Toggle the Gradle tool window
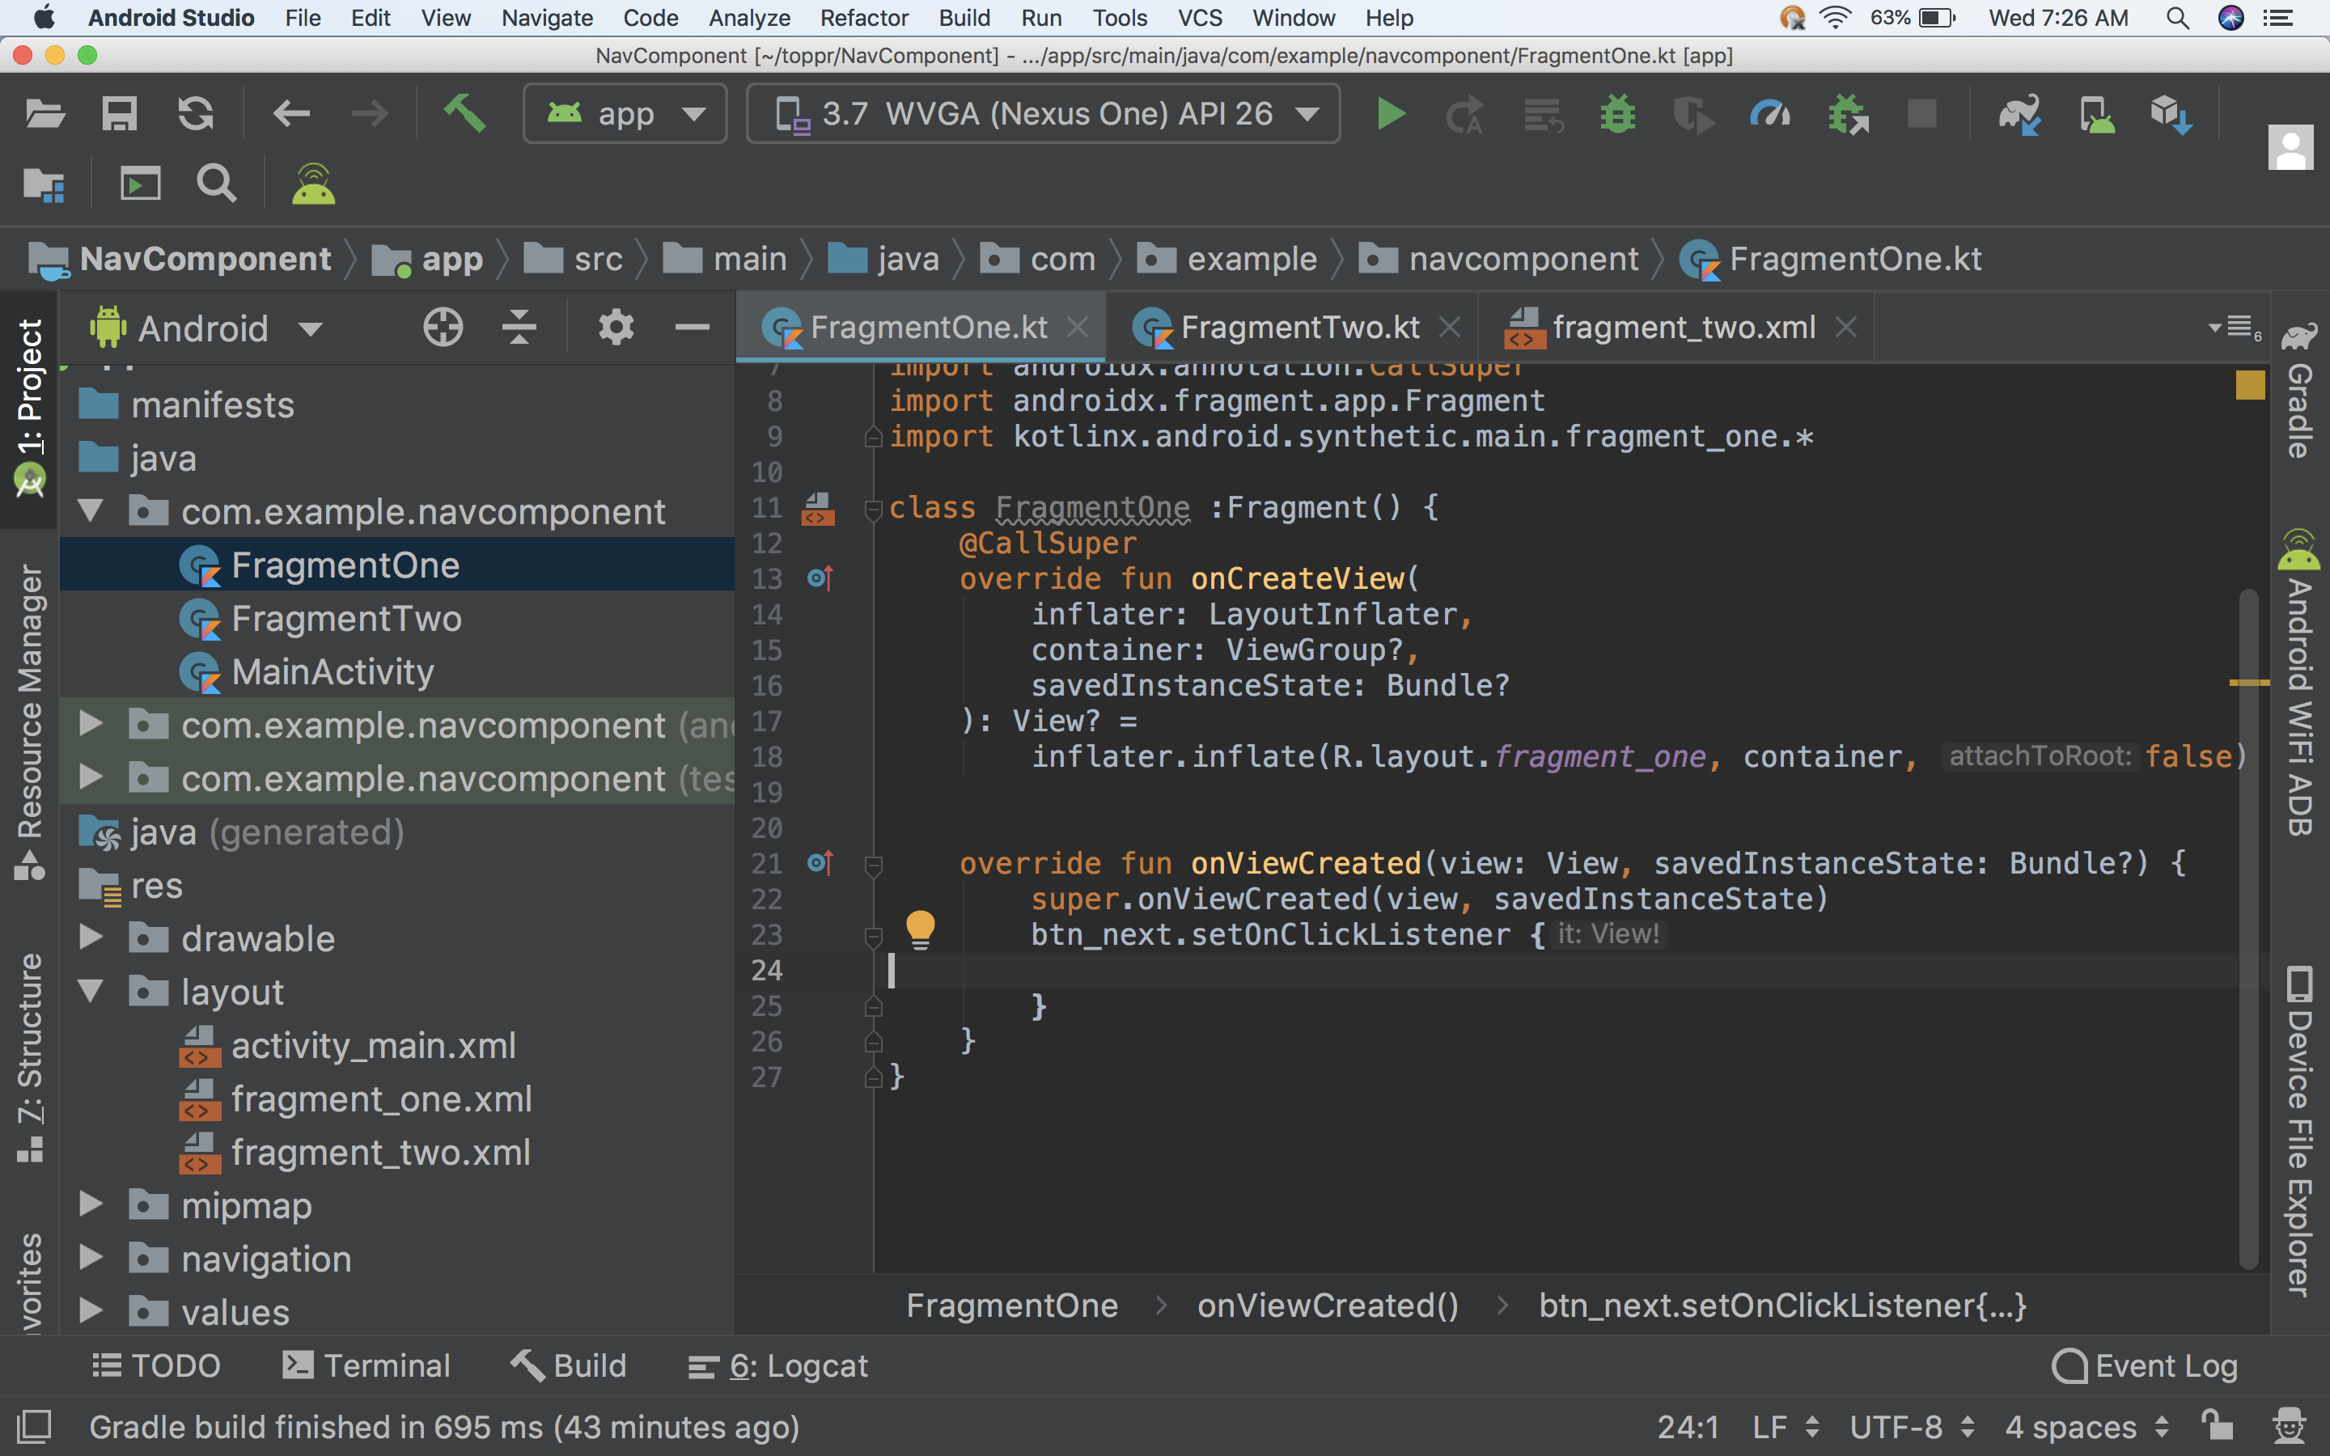The width and height of the screenshot is (2330, 1456). (2299, 391)
